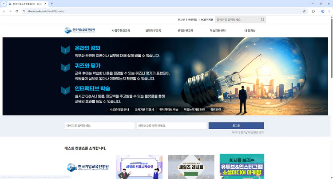The height and width of the screenshot is (179, 333).
Task: Click the number 3 chevron badge
Action: [x=65, y=91]
